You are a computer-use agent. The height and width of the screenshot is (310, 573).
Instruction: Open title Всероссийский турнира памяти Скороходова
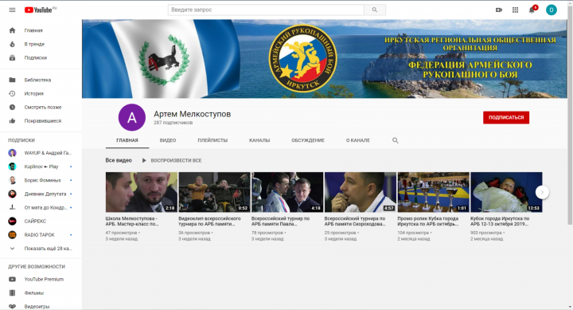point(355,221)
